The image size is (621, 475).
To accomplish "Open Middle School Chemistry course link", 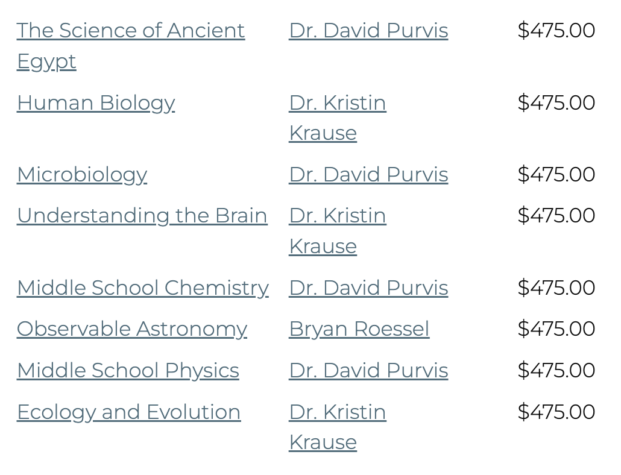I will point(143,288).
